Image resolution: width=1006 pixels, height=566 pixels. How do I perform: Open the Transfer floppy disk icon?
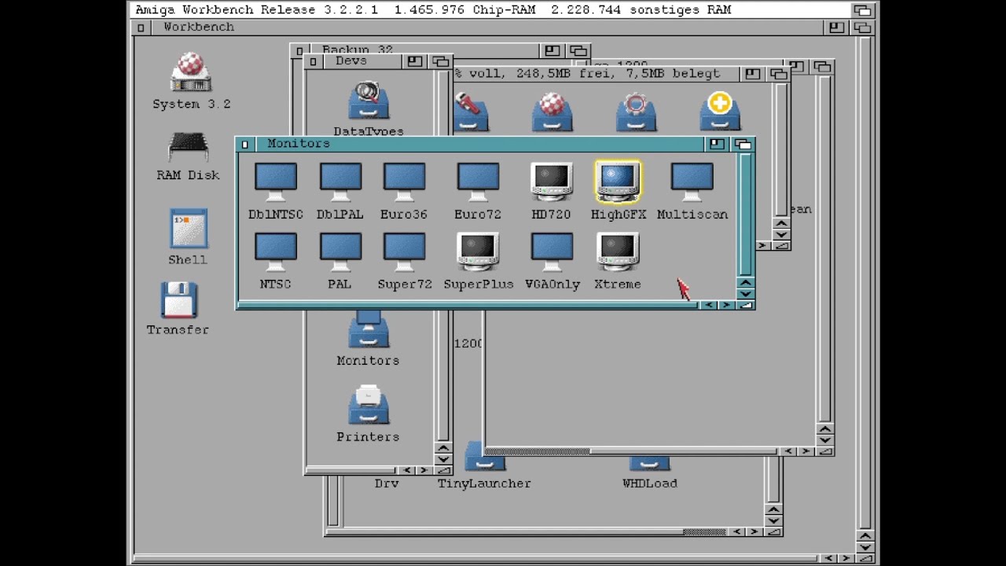pos(178,300)
